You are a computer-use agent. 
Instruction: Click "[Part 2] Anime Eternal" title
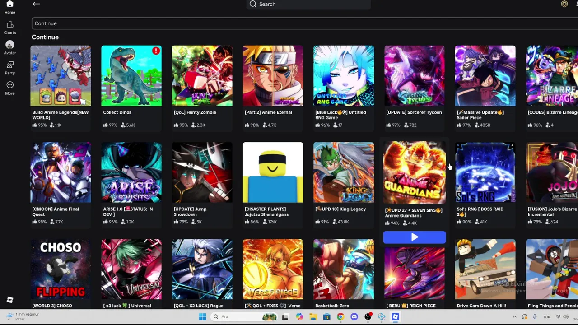point(268,112)
